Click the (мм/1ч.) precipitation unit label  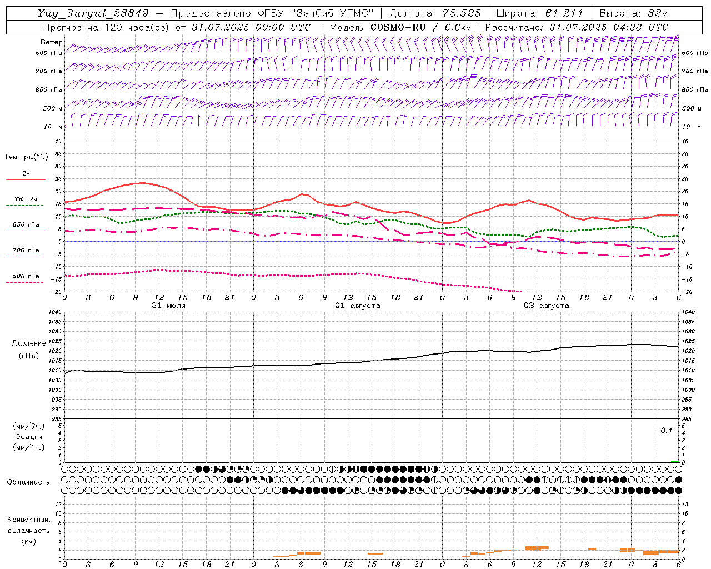pyautogui.click(x=29, y=447)
